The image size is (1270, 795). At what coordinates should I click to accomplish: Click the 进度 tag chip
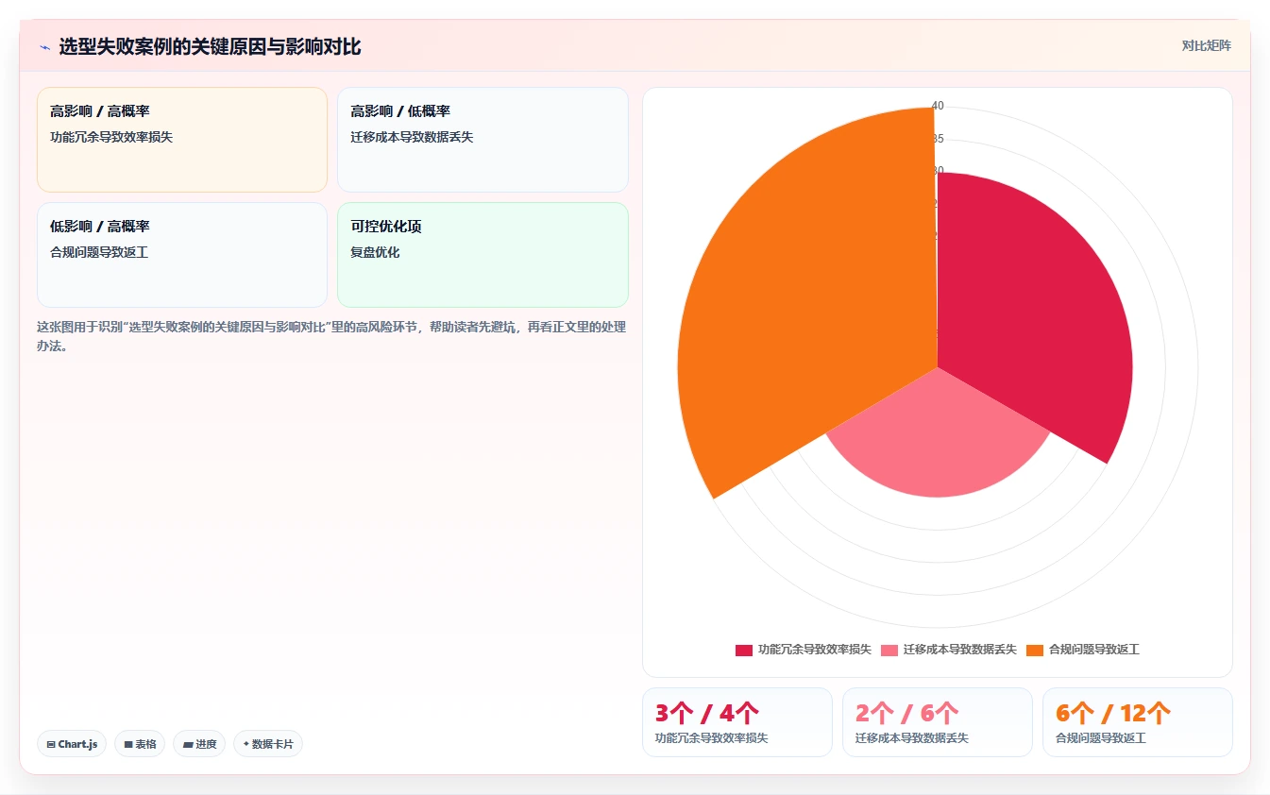[x=199, y=744]
